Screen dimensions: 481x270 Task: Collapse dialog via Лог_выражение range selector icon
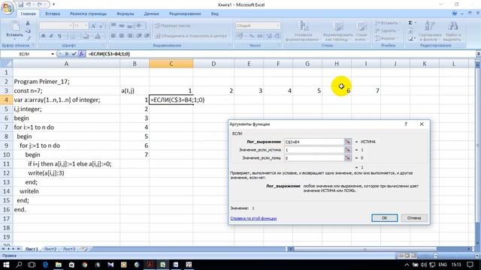point(347,142)
